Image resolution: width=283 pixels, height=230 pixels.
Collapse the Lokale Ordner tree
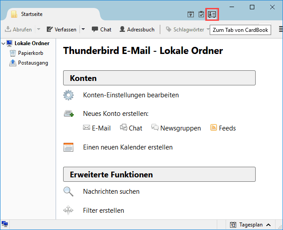pyautogui.click(x=3, y=43)
